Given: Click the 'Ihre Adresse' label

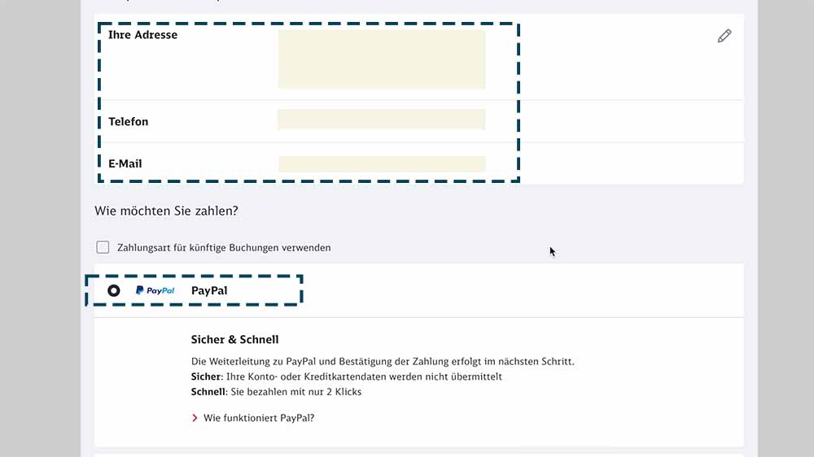Looking at the screenshot, I should click(142, 35).
